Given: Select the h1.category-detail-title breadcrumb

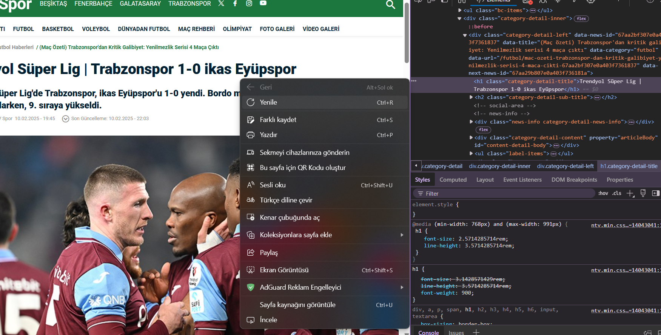Looking at the screenshot, I should [x=629, y=166].
